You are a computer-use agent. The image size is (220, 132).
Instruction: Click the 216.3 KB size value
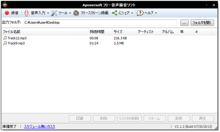pos(120,38)
